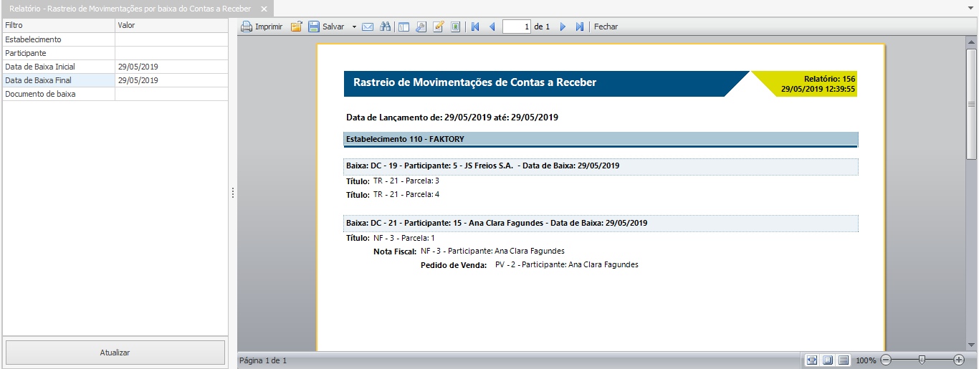979x369 pixels.
Task: Click the edit page pencil icon
Action: [x=438, y=27]
